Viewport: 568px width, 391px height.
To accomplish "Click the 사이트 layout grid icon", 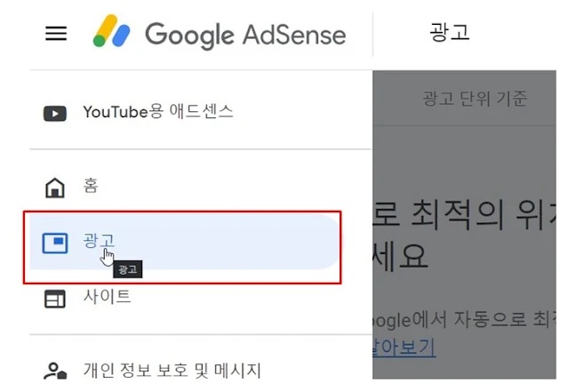I will click(x=55, y=299).
